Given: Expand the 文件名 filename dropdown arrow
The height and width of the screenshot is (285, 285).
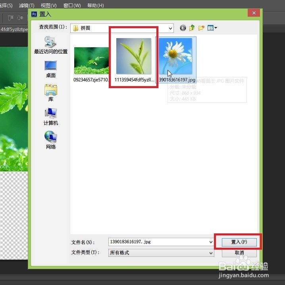Looking at the screenshot, I should 211,242.
